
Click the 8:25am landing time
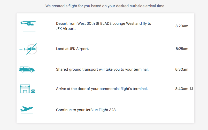pos(182,49)
